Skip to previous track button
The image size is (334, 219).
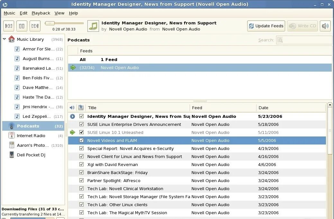click(x=9, y=26)
